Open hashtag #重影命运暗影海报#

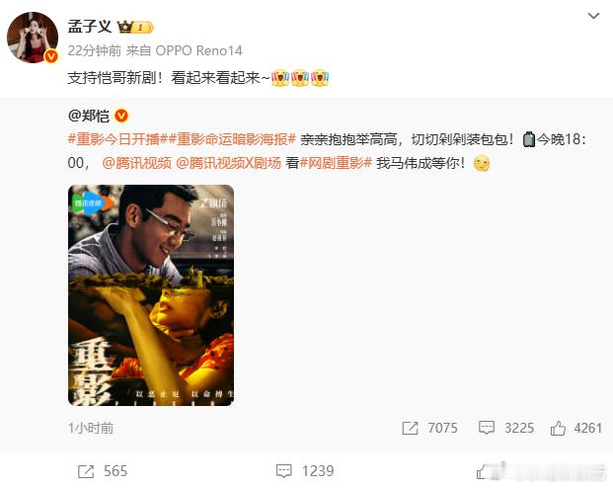(x=232, y=139)
